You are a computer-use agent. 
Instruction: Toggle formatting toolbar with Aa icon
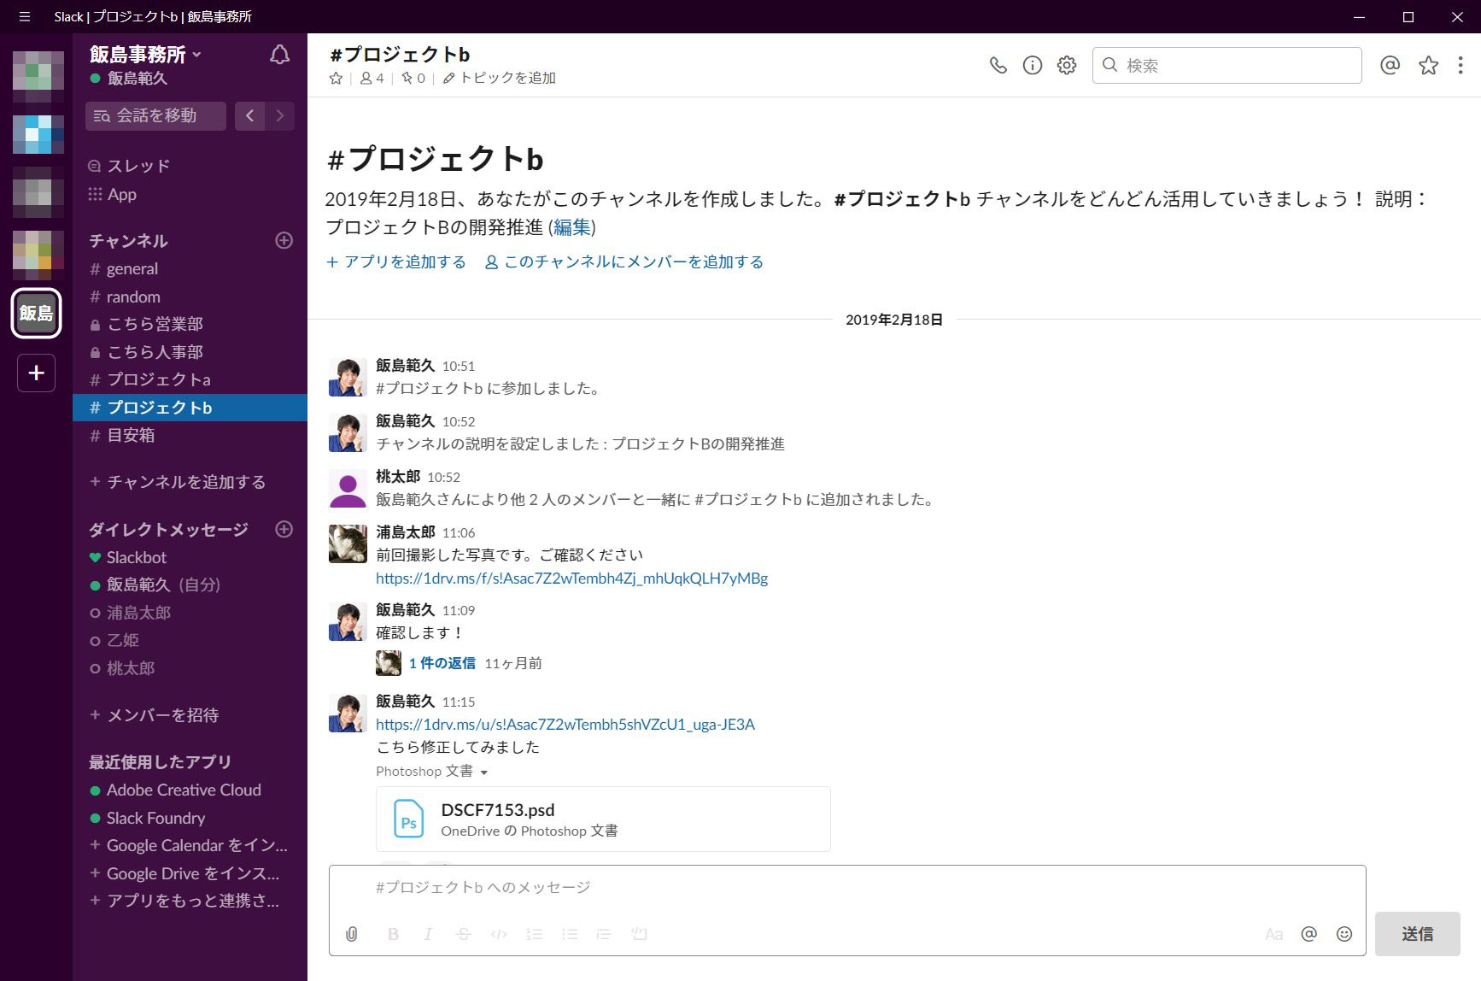click(x=1273, y=934)
